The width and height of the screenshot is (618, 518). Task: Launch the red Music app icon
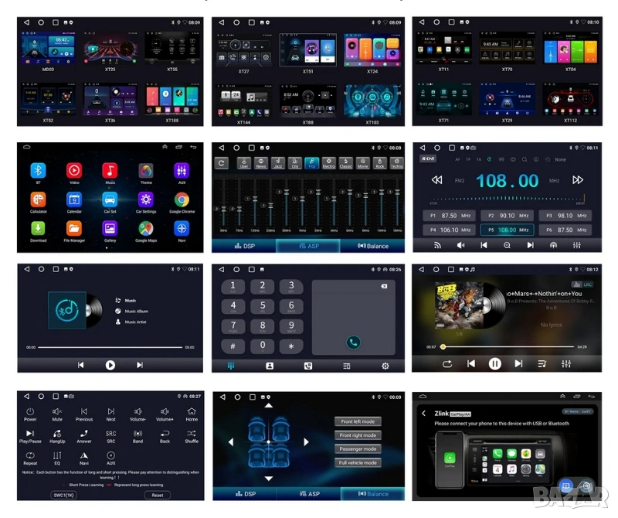110,171
